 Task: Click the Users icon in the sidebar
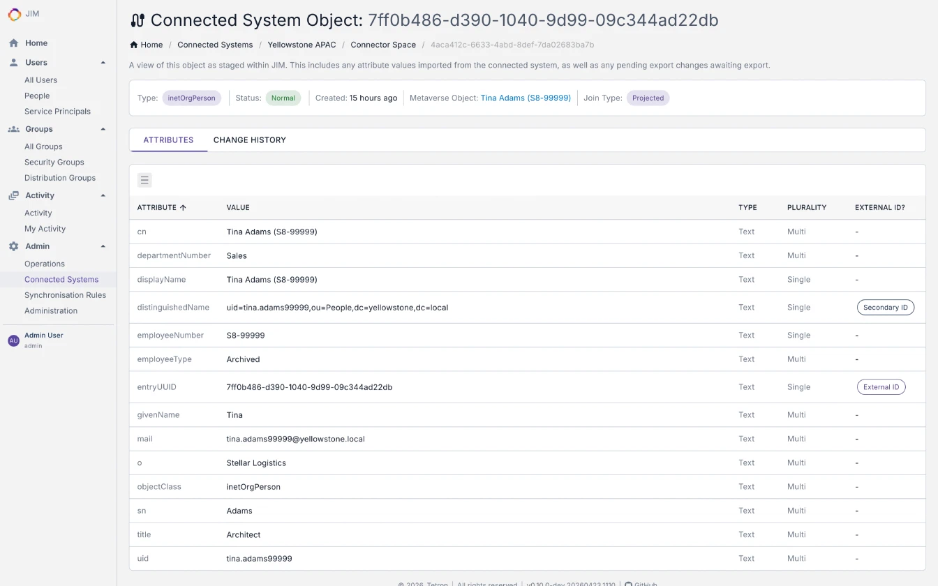point(13,62)
